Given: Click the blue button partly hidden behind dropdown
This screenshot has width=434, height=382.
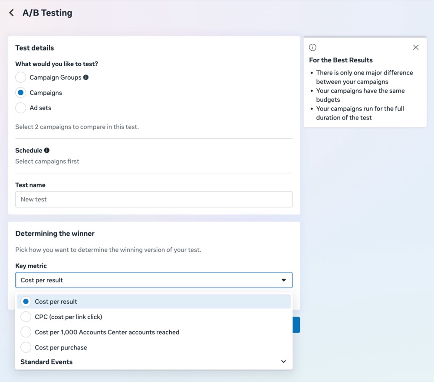Looking at the screenshot, I should tap(296, 325).
